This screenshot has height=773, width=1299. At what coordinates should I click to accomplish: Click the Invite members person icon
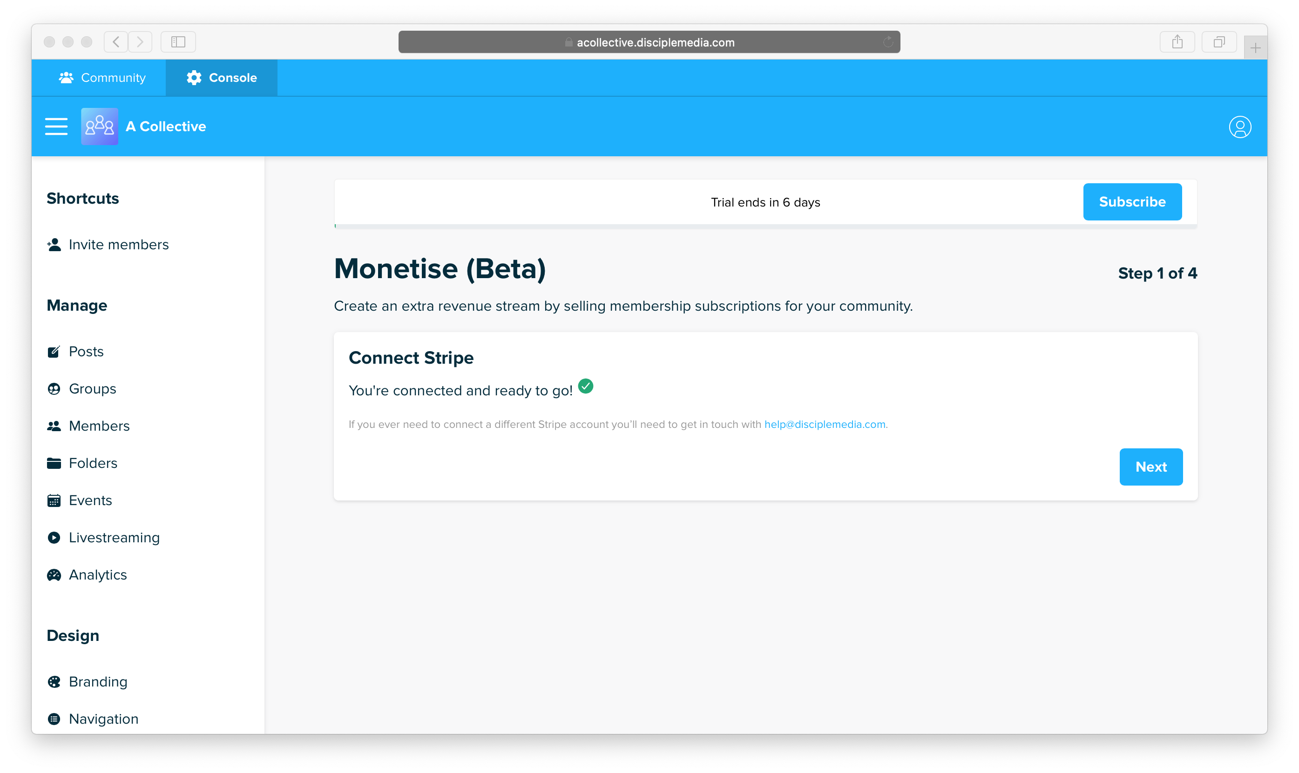(x=54, y=245)
